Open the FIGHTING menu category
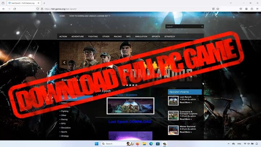Image resolution: width=261 pixels, height=147 pixels. pyautogui.click(x=93, y=37)
